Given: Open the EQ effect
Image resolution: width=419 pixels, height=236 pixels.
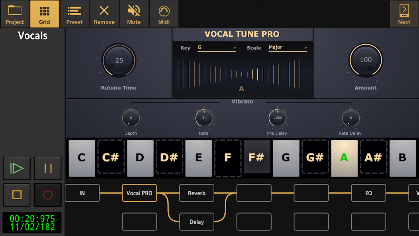Looking at the screenshot, I should [x=368, y=193].
